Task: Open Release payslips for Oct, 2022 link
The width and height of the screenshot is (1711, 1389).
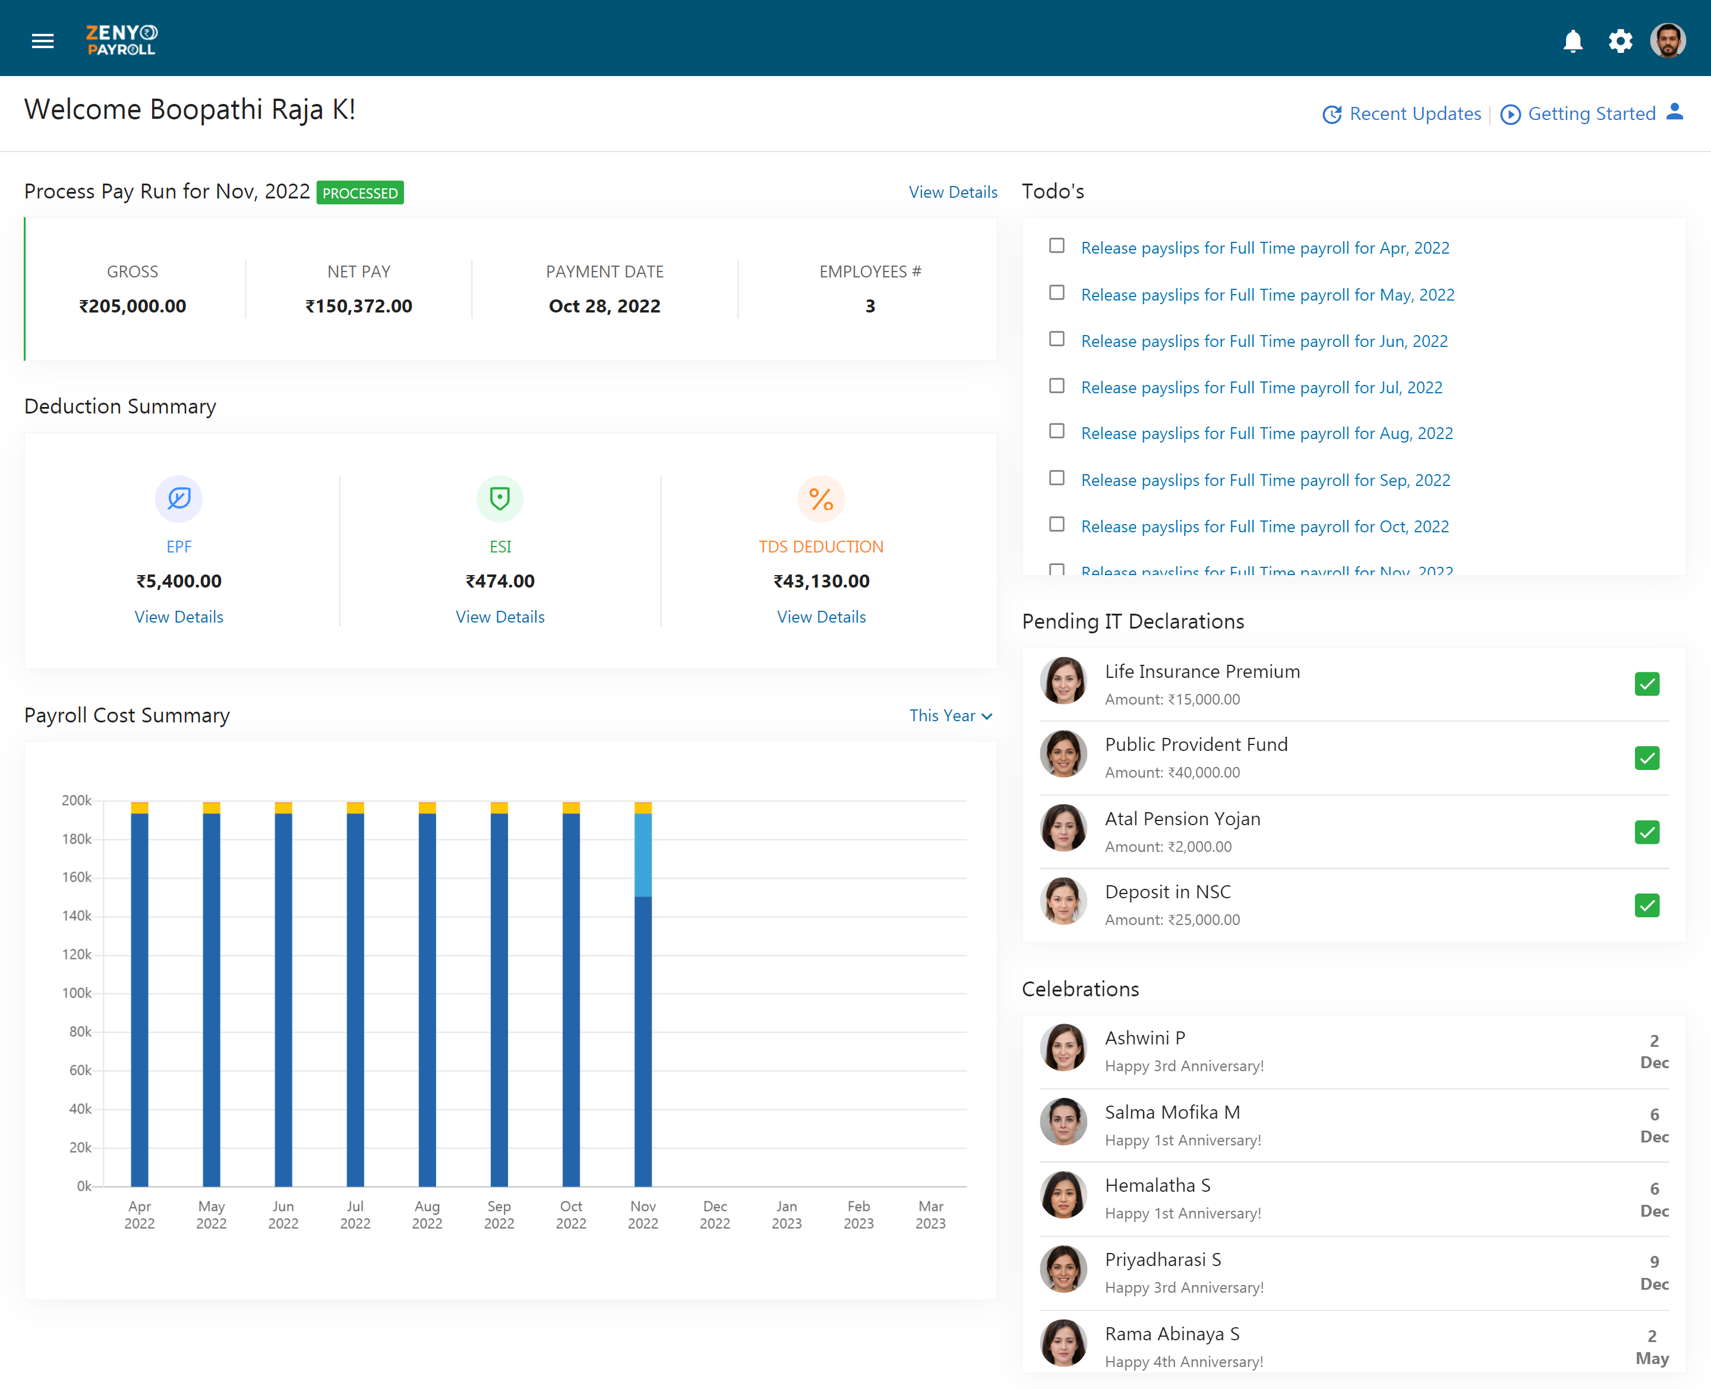Action: point(1265,526)
